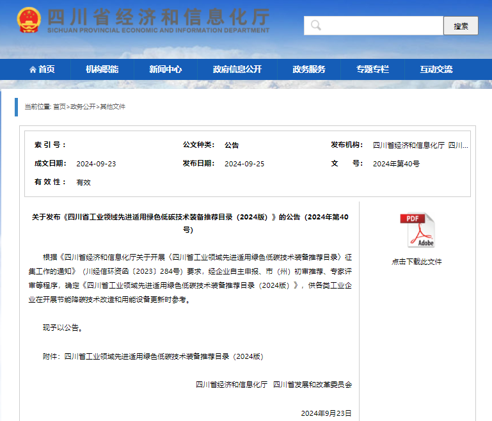This screenshot has height=421, width=492.
Task: Click the home icon beside 首页
Action: tap(33, 70)
